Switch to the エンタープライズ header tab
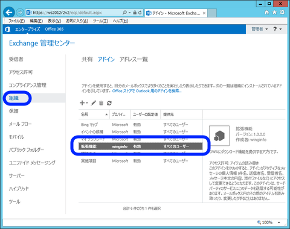The height and width of the screenshot is (229, 290). coord(27,29)
